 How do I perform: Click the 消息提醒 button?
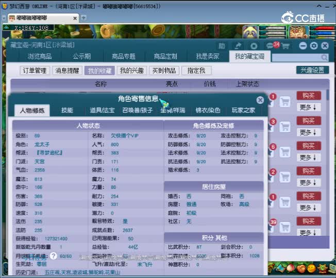click(68, 71)
